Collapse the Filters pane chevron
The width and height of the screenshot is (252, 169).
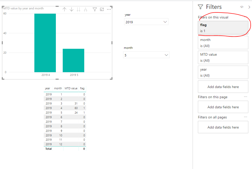pyautogui.click(x=249, y=7)
